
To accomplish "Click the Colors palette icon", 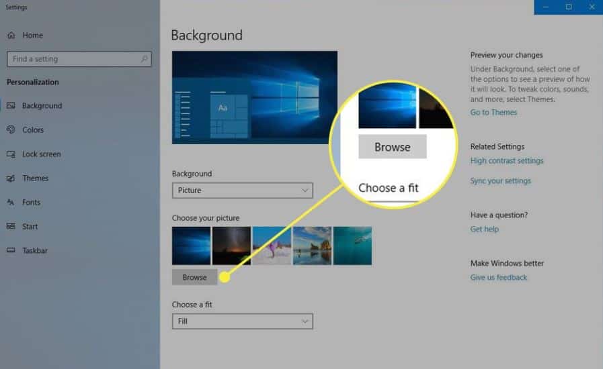I will [11, 129].
